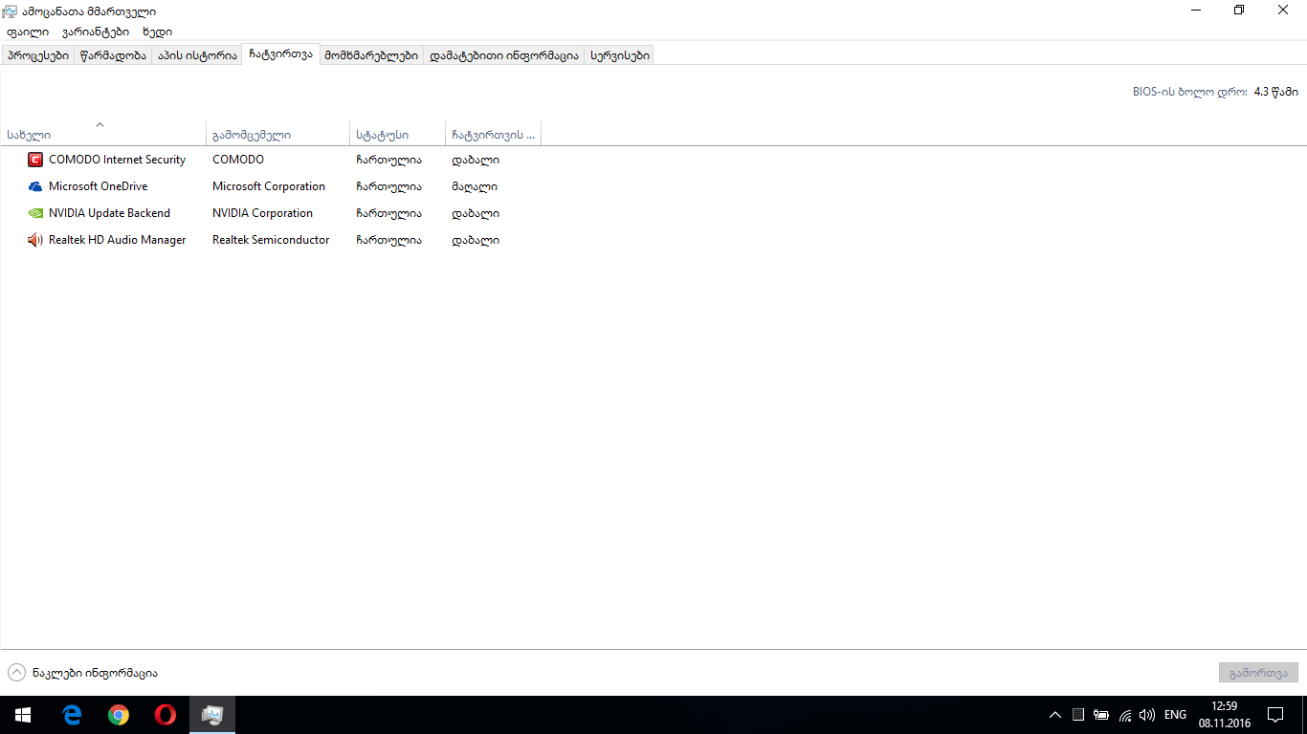The image size is (1307, 734).
Task: Click the Task Manager title bar icon
Action: pyautogui.click(x=10, y=11)
